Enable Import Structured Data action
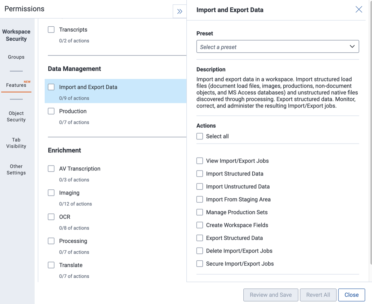The image size is (372, 304). pyautogui.click(x=200, y=174)
